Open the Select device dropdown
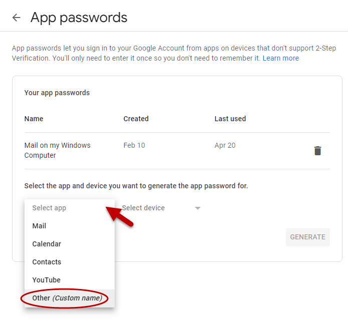Image resolution: width=348 pixels, height=321 pixels. (161, 208)
